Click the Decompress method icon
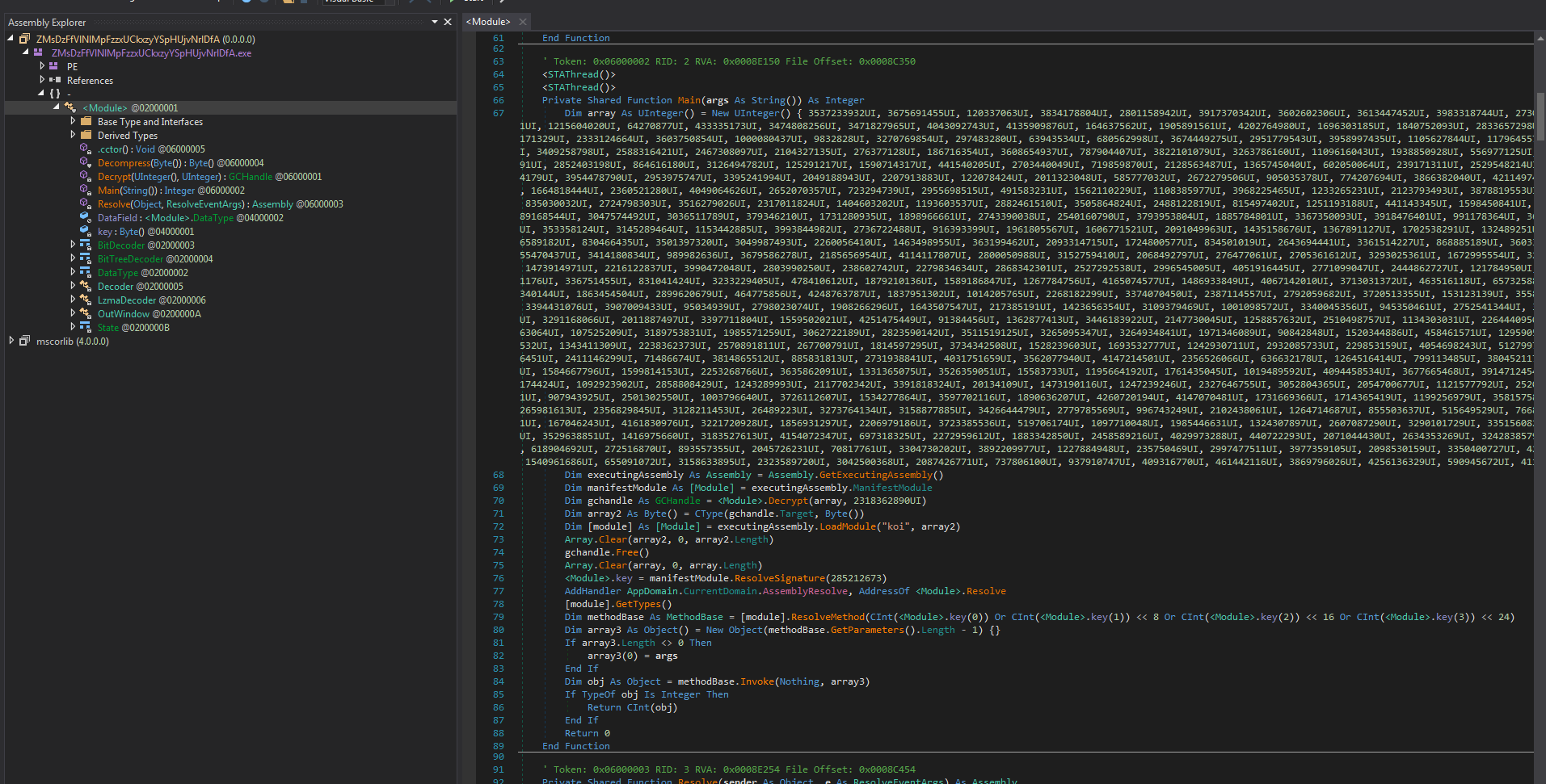1546x784 pixels. click(86, 162)
